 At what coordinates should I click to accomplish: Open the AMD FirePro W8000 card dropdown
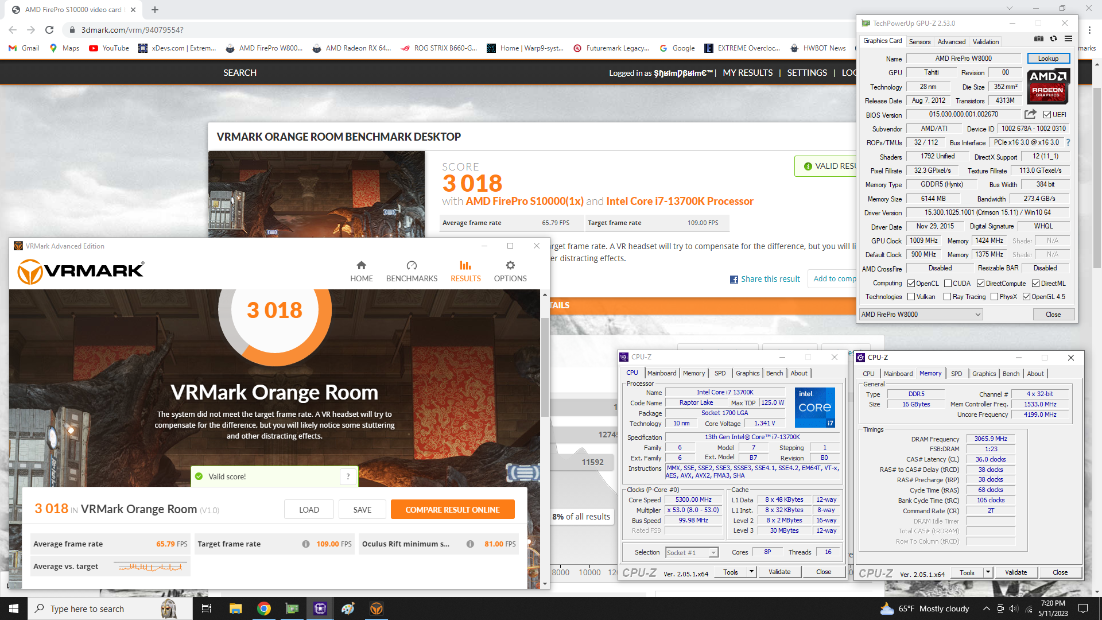(921, 315)
